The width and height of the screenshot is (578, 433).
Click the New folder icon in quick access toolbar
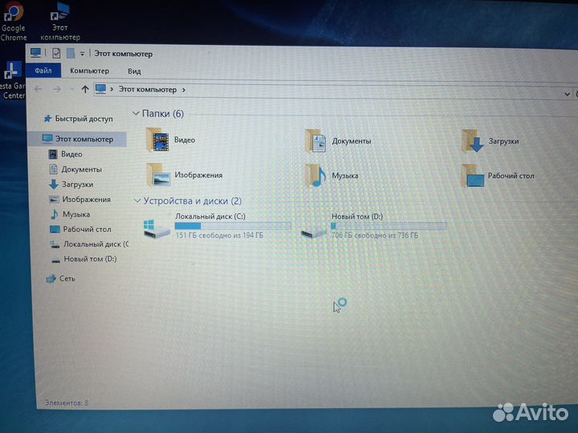pos(71,54)
